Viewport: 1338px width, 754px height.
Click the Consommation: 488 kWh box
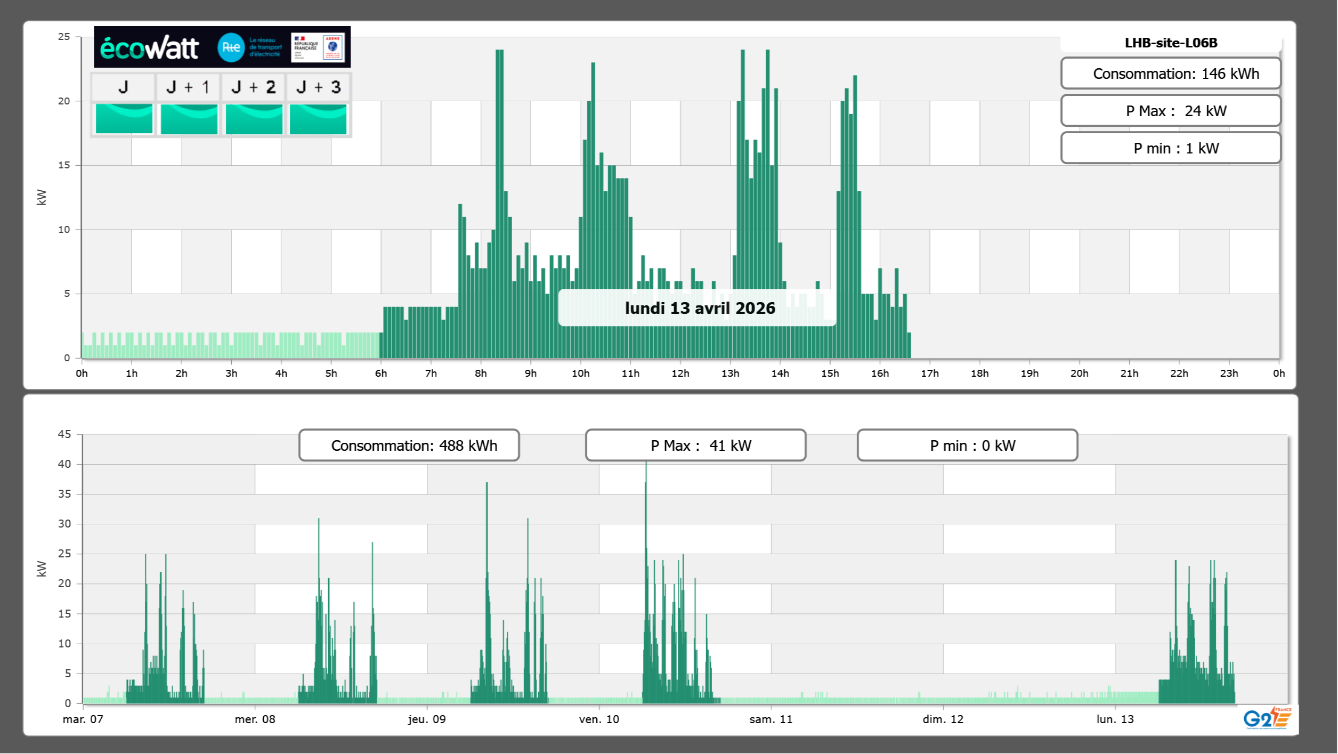(x=409, y=445)
